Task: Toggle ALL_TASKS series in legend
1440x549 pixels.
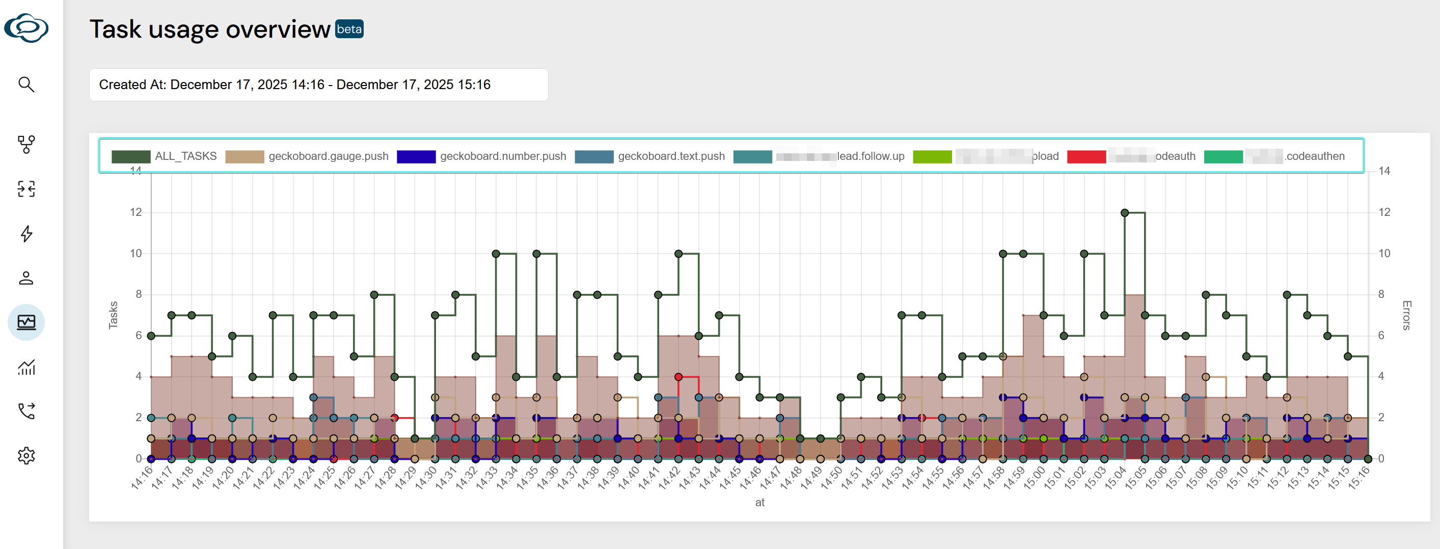Action: (x=165, y=156)
